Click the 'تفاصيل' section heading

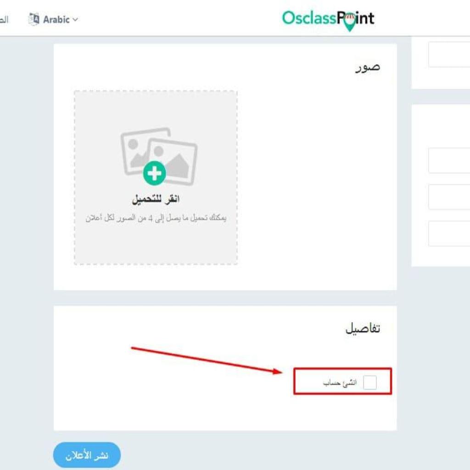[x=363, y=328]
